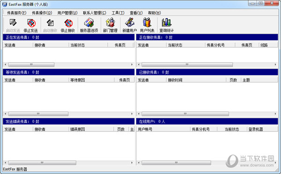Sort 发送错误传真 list by 接收者 column
This screenshot has height=174, width=281.
pyautogui.click(x=51, y=129)
